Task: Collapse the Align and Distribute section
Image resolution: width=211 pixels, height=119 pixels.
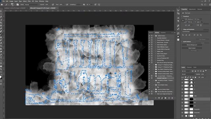Action: (182, 29)
